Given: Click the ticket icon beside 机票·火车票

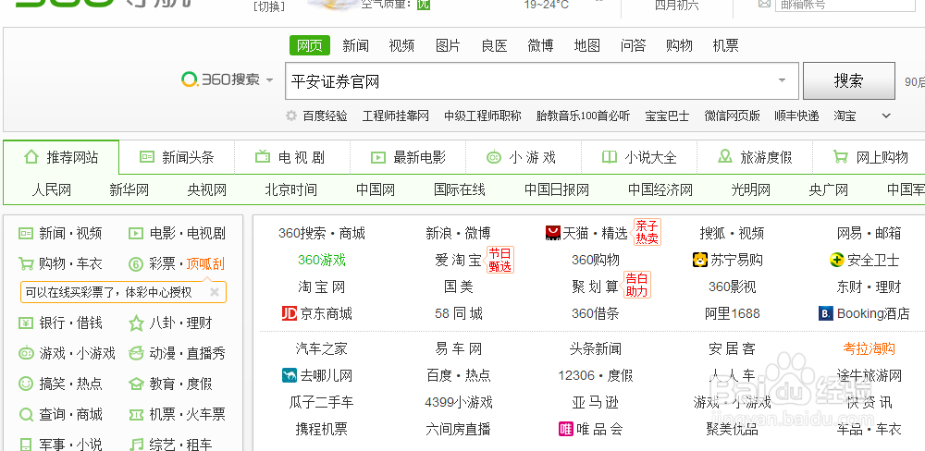Looking at the screenshot, I should (x=136, y=414).
